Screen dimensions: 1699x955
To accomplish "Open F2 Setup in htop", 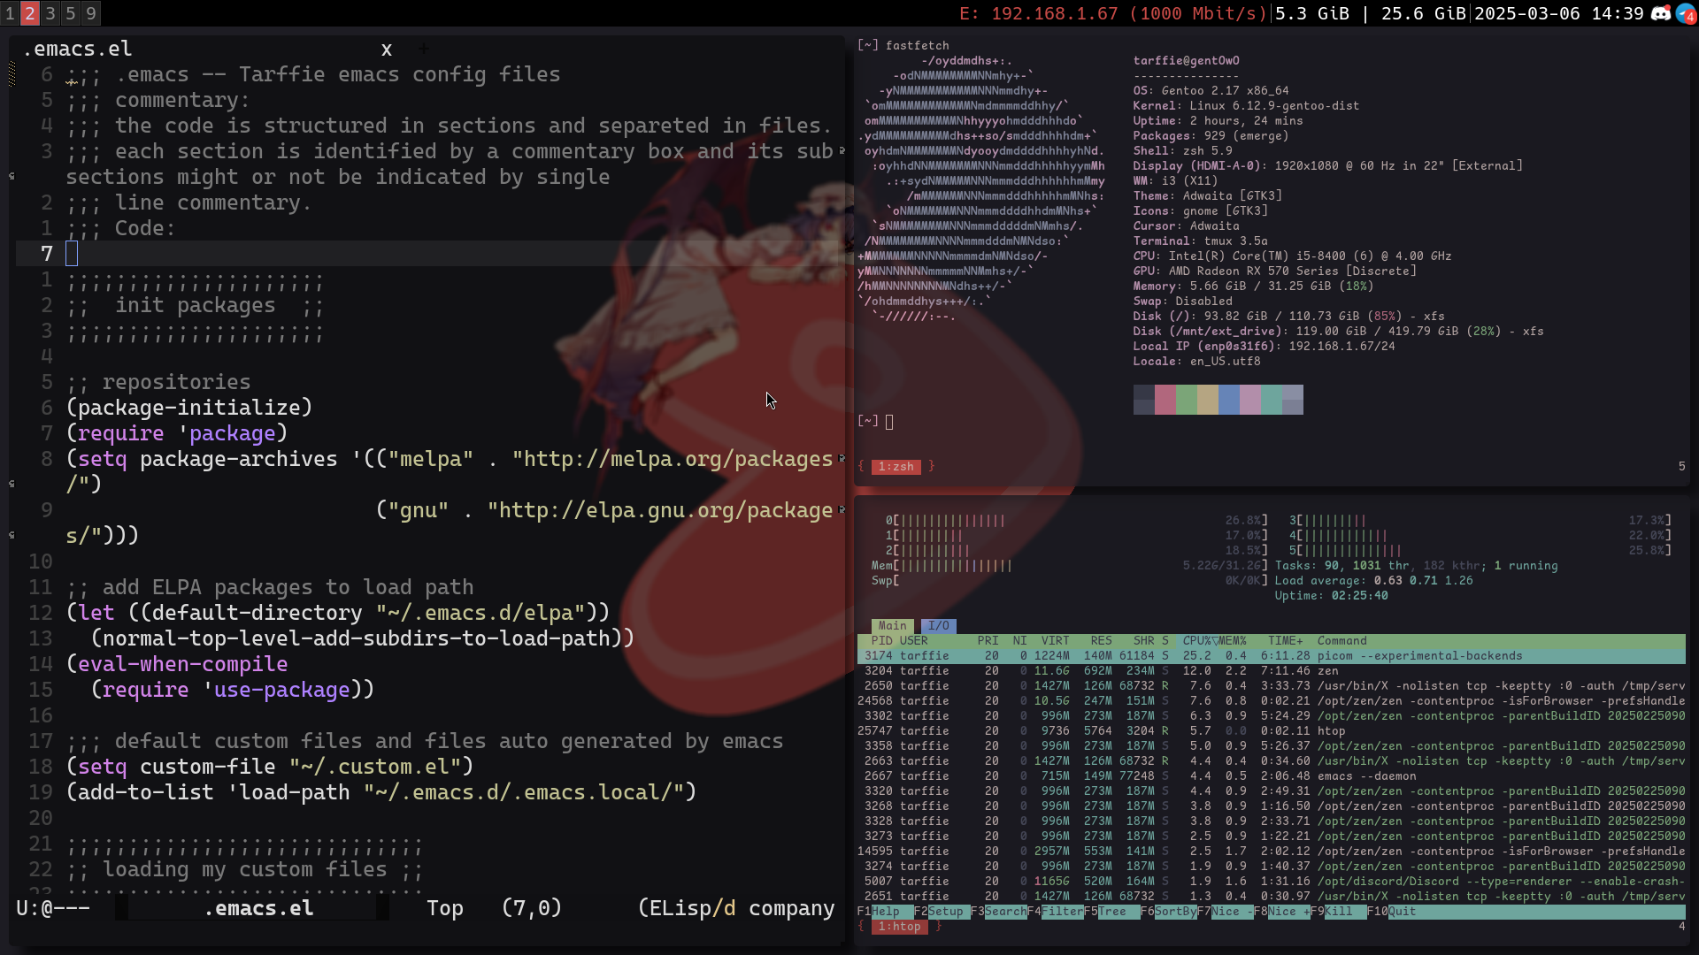I will click(945, 912).
